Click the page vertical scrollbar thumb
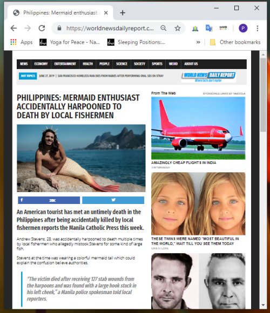270x313 pixels. (x=263, y=95)
